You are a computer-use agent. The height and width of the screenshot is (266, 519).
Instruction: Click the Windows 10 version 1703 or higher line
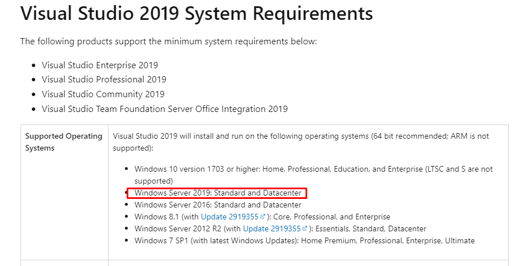point(313,175)
